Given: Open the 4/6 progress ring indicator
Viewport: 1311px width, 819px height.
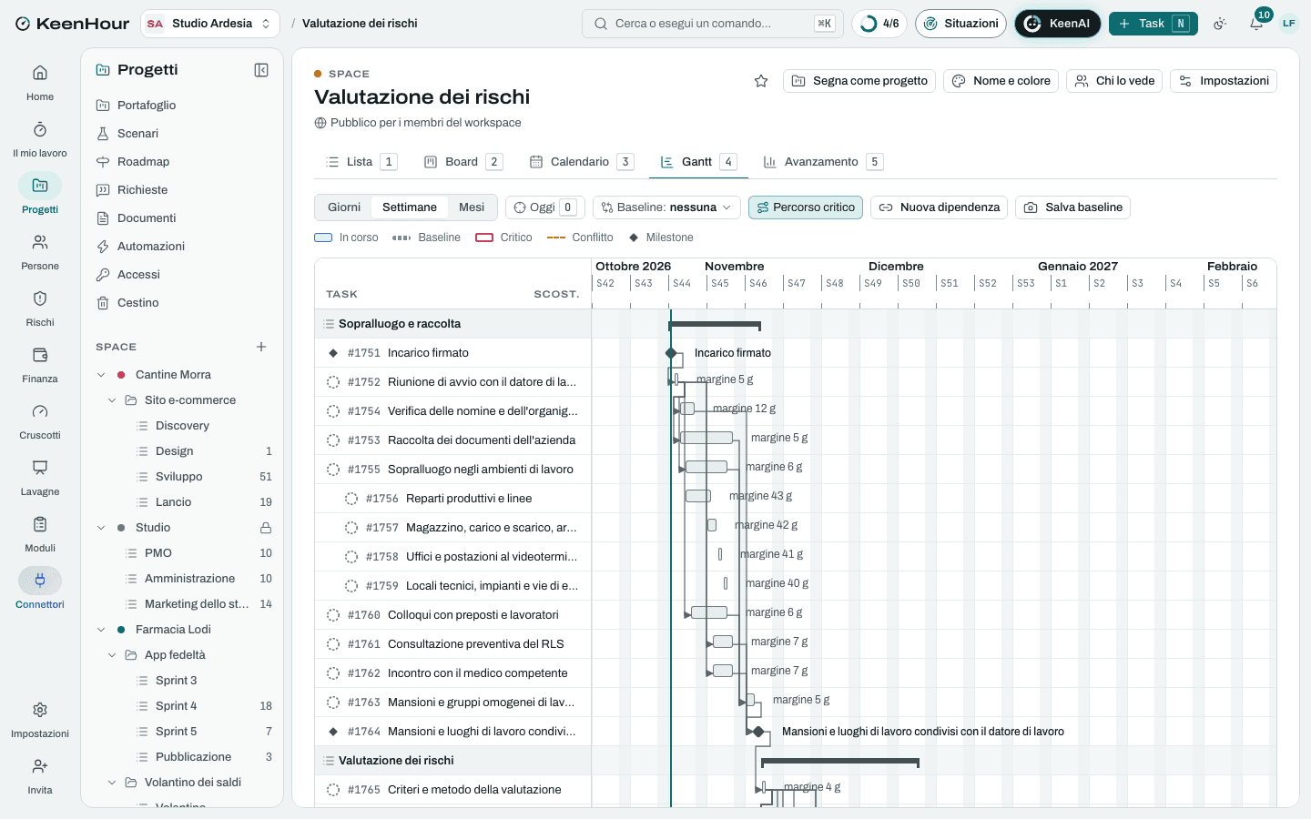Looking at the screenshot, I should click(x=879, y=24).
